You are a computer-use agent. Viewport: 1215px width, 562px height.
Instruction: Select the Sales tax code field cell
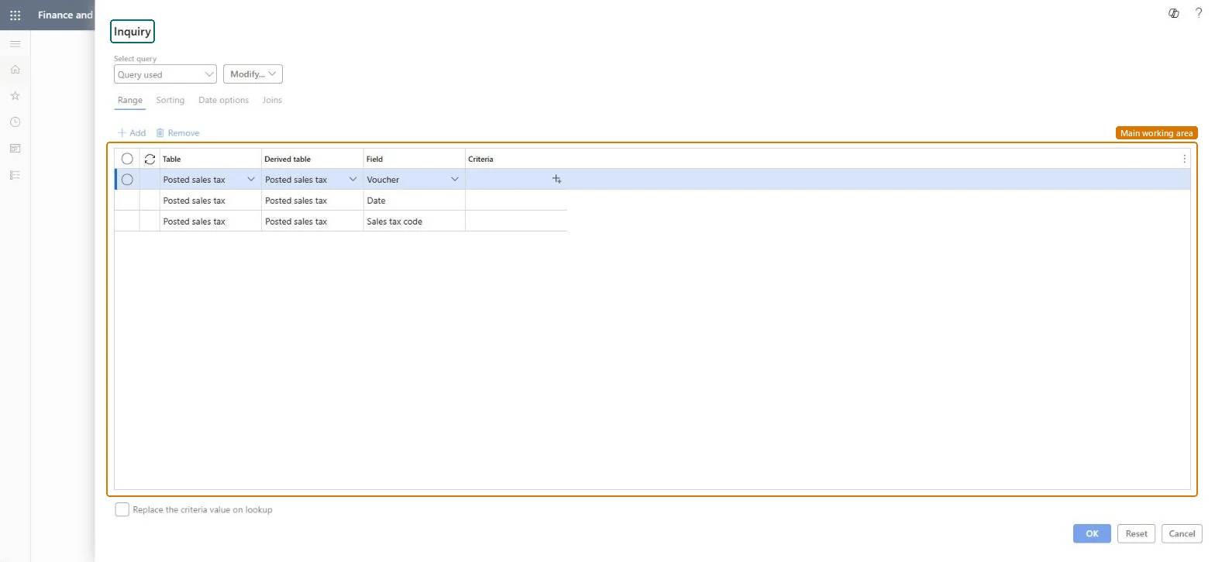tap(415, 221)
